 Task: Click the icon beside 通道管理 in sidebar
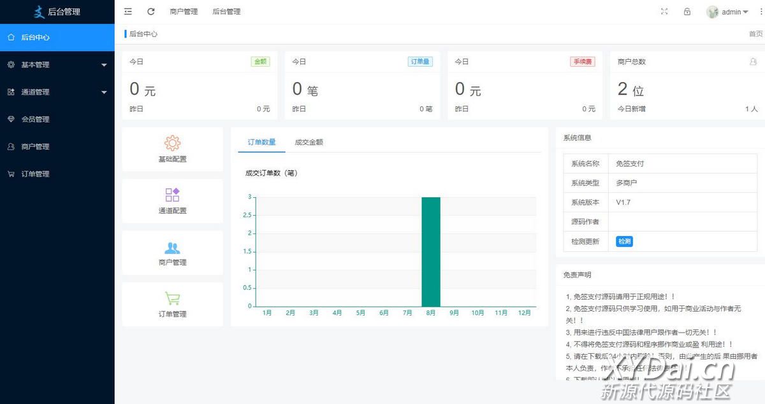coord(11,92)
